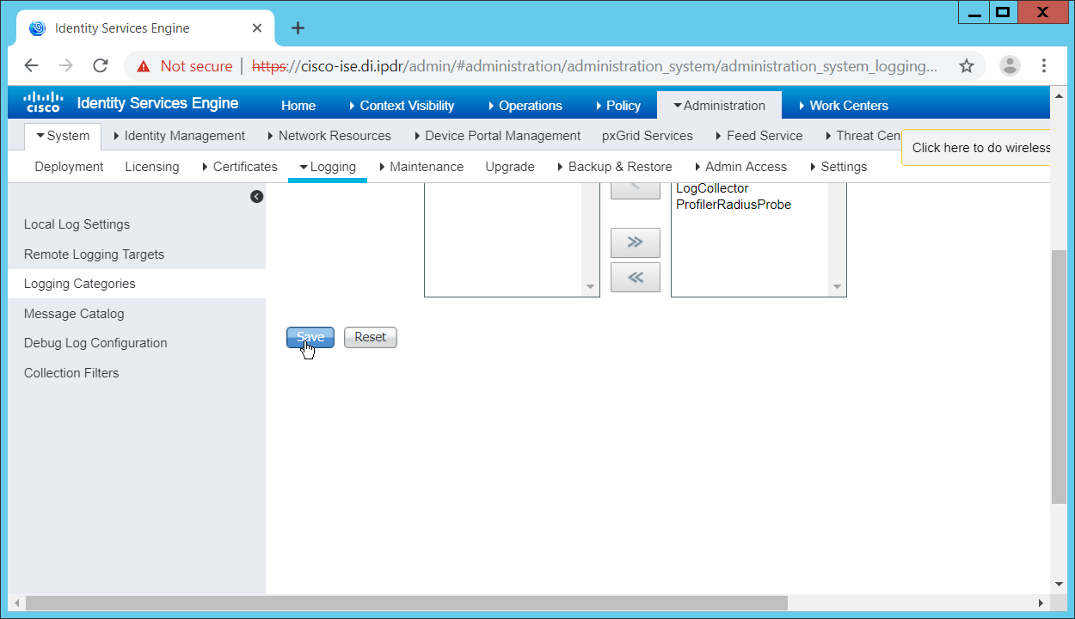The image size is (1075, 619).
Task: Click the Save button
Action: pyautogui.click(x=310, y=337)
